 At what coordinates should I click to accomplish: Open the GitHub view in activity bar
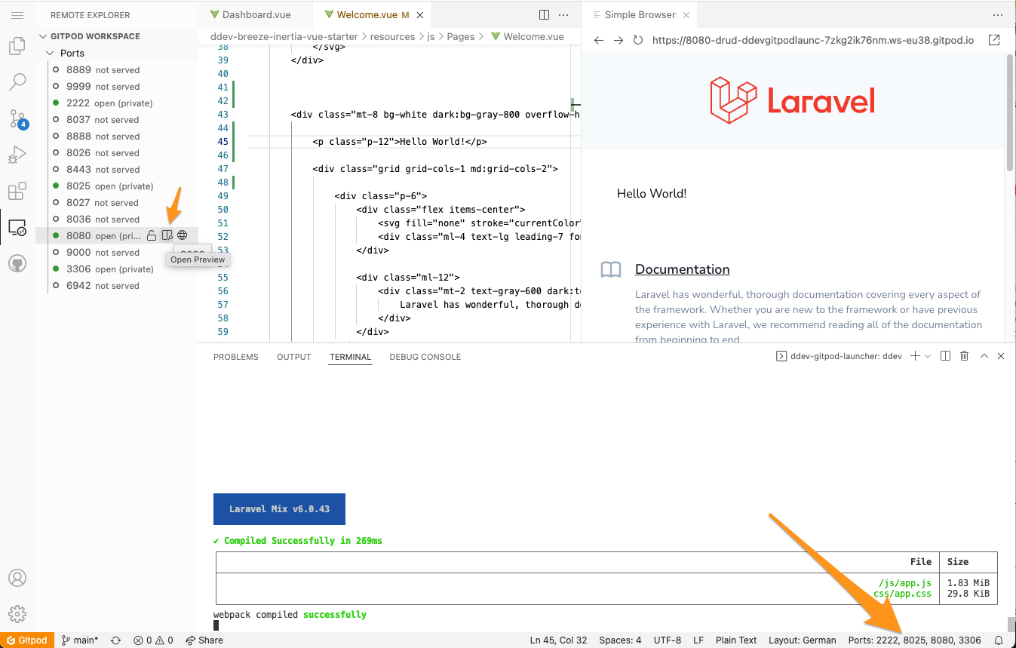(17, 263)
